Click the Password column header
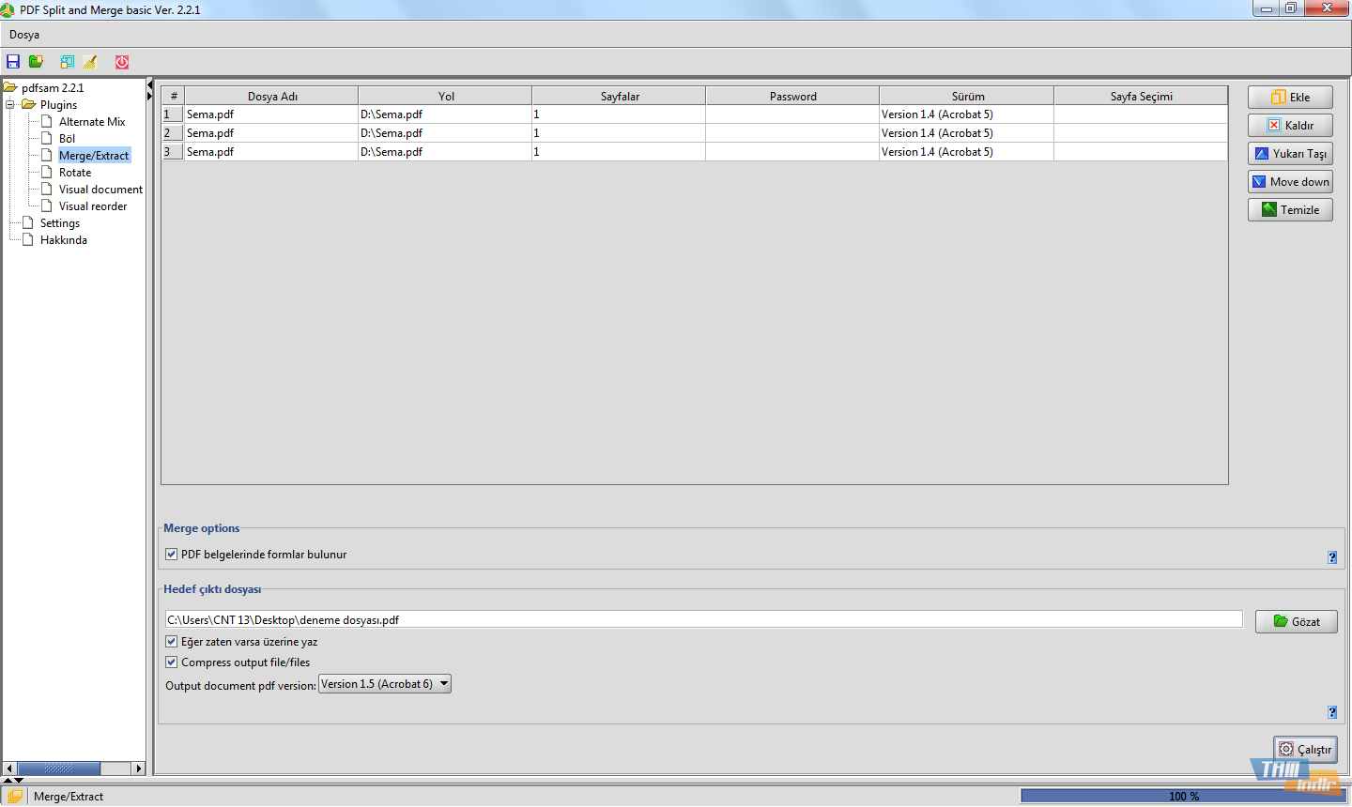This screenshot has width=1352, height=807. (792, 96)
